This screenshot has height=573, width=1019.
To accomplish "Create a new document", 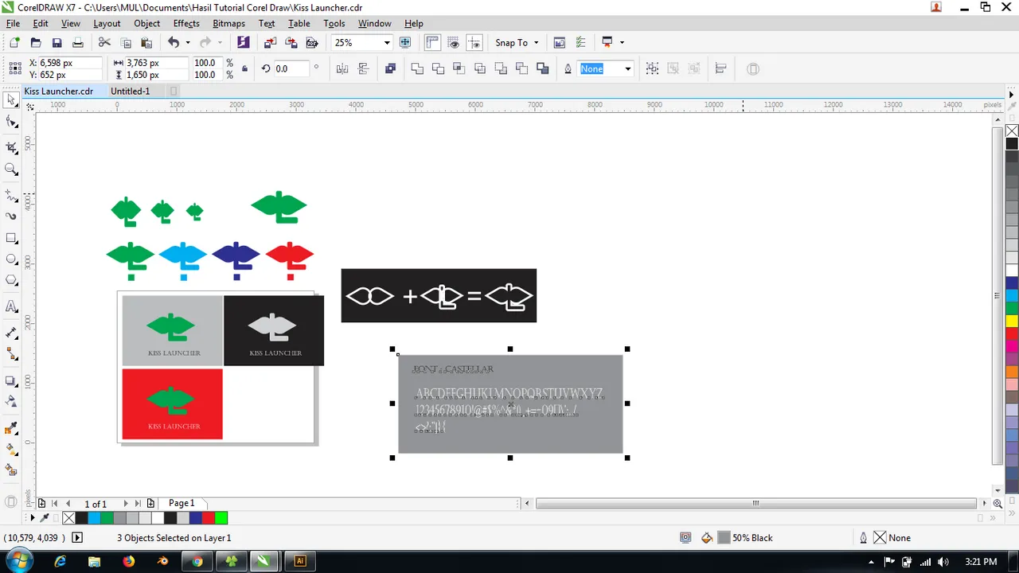I will 14,42.
